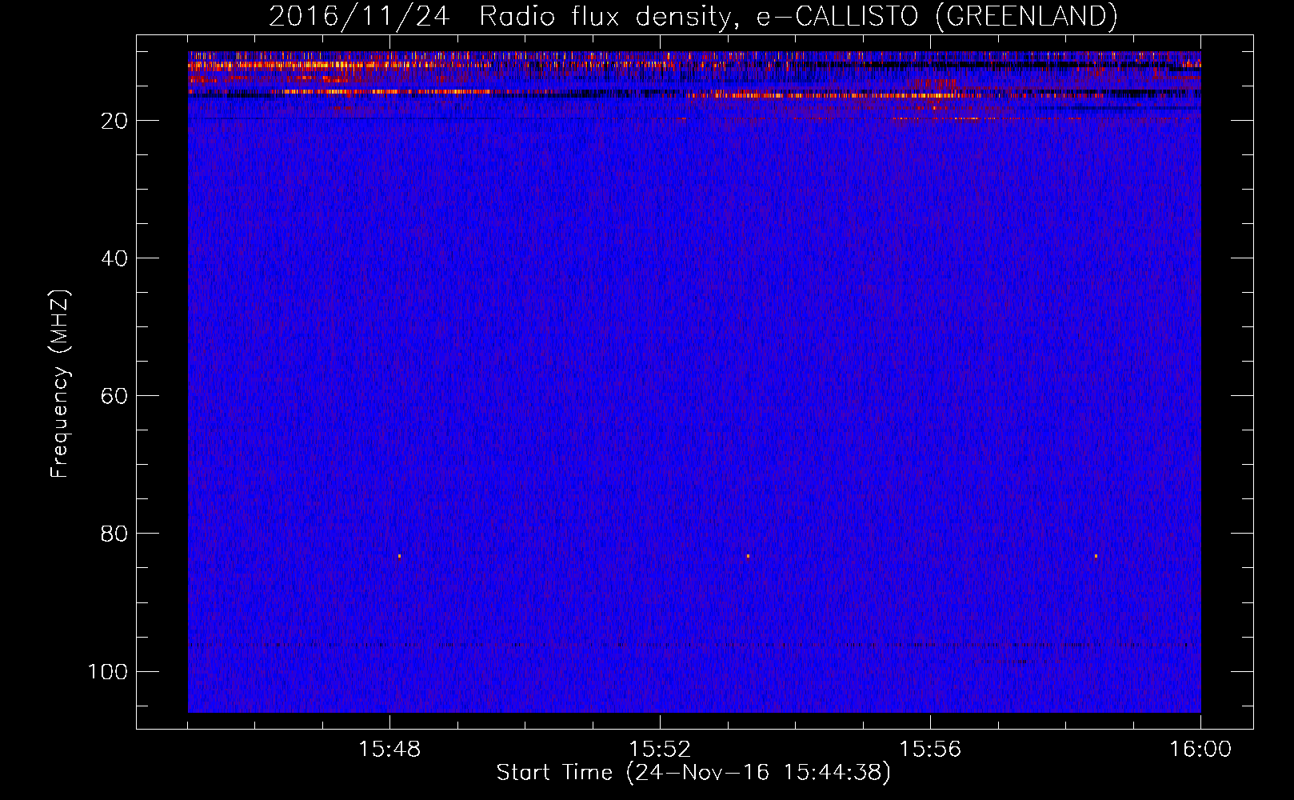Click the 100 MHz frequency tick label
Image resolution: width=1294 pixels, height=800 pixels.
pos(108,671)
